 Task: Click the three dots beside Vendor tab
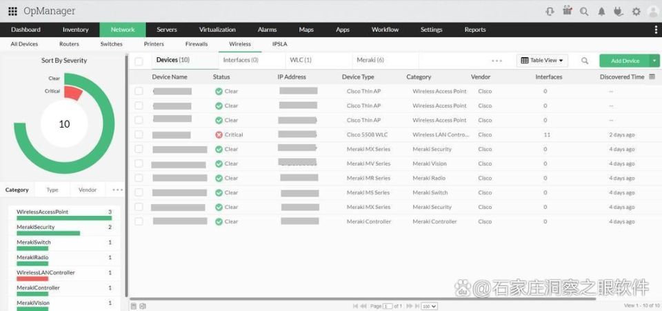118,190
